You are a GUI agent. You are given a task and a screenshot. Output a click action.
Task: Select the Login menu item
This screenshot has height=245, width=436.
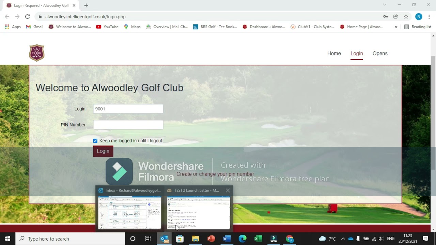coord(357,53)
